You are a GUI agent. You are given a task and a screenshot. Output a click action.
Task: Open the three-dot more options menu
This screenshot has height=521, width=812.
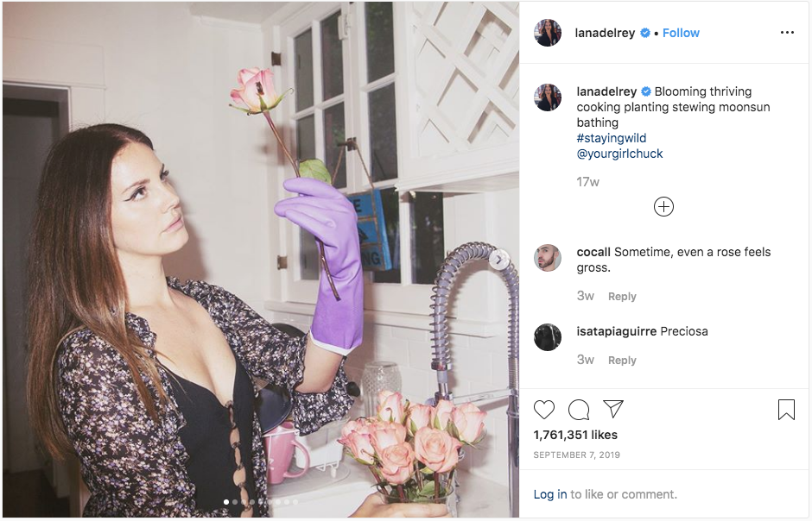(787, 33)
